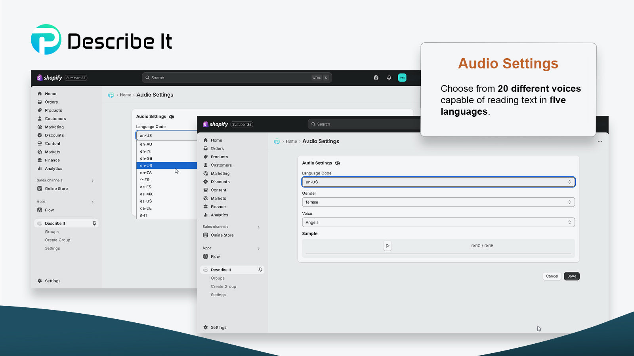Select Describe It in the back window sidebar
Screen dimensions: 634x356
(55, 223)
